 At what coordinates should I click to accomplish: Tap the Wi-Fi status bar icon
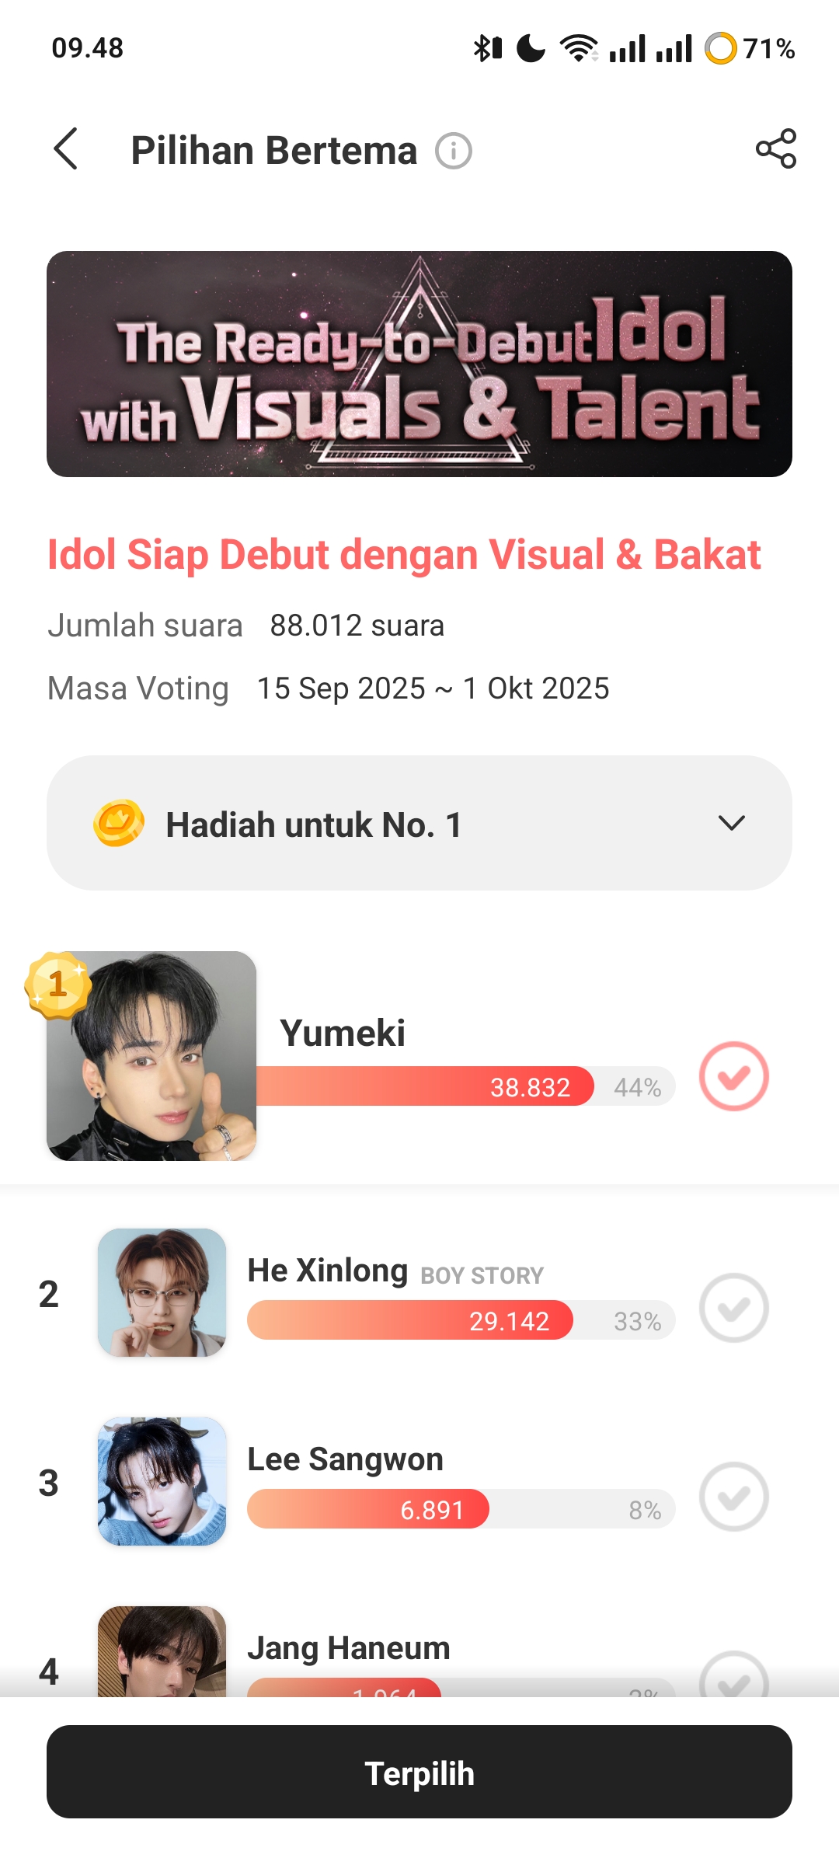click(579, 48)
